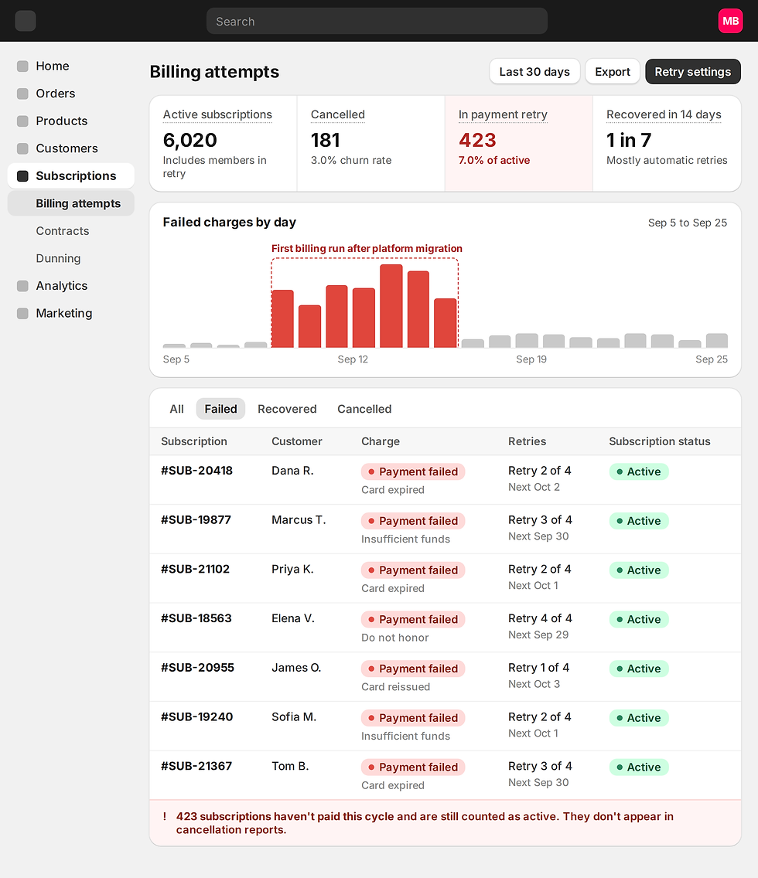
Task: Click the store logo icon in top bar
Action: pos(26,21)
